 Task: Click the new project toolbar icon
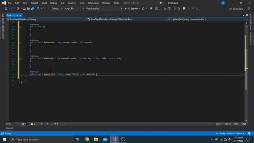(x=18, y=9)
